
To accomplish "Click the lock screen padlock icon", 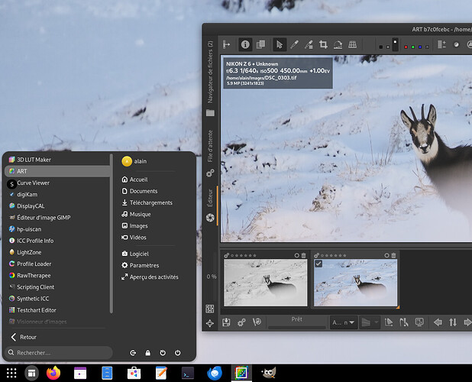I will click(148, 353).
